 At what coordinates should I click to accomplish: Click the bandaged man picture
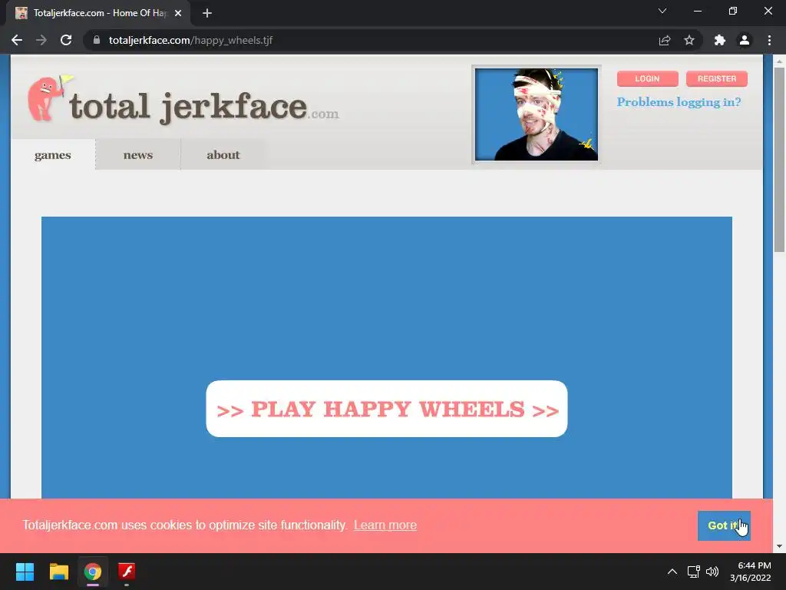pyautogui.click(x=537, y=114)
